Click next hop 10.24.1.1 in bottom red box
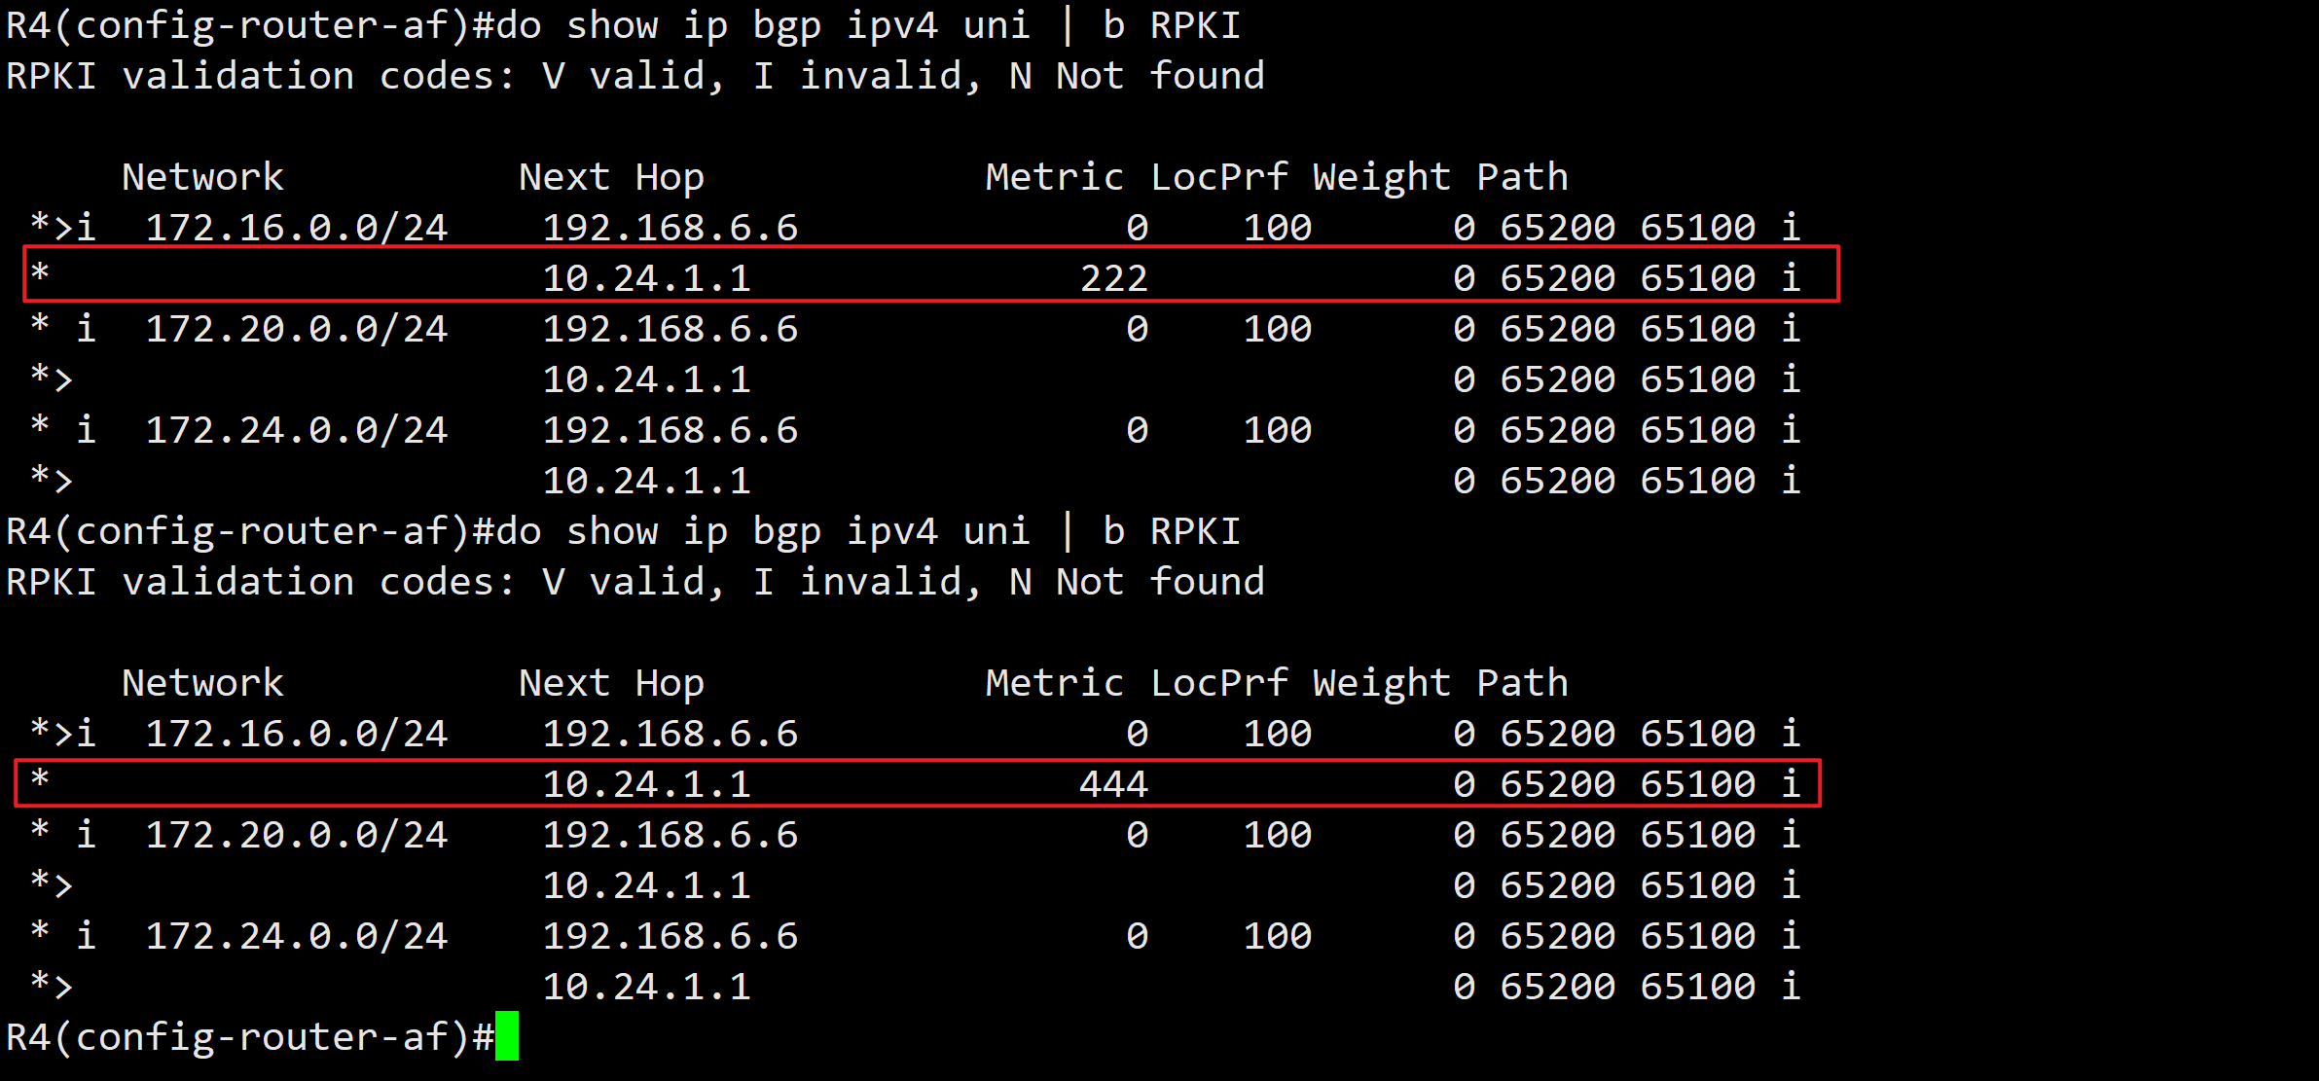The height and width of the screenshot is (1081, 2319). tap(646, 784)
